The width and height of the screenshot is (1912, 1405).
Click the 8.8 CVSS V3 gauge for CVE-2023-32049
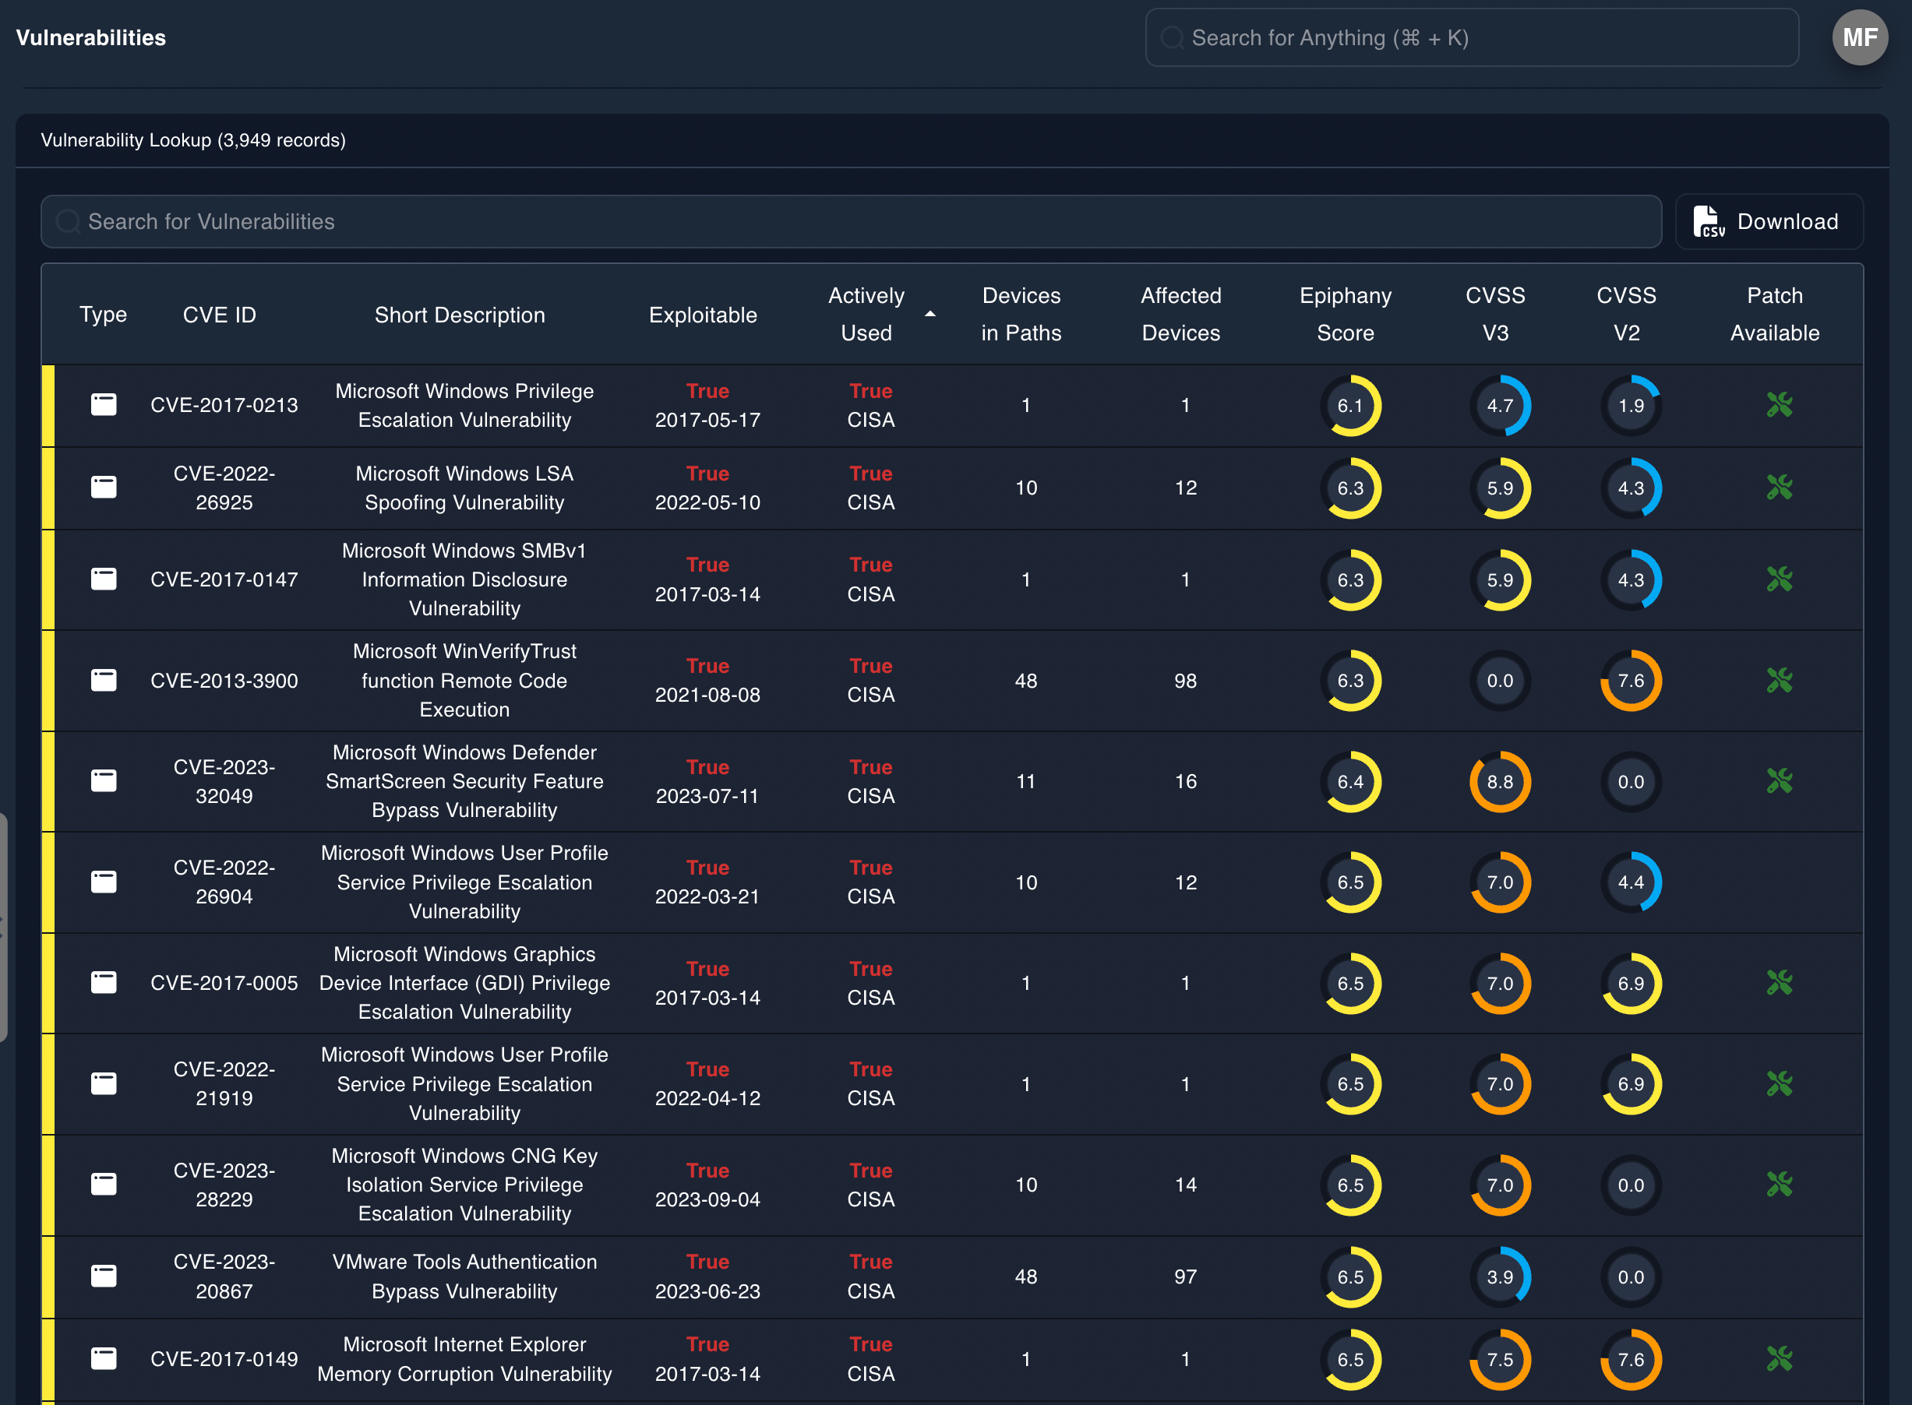[x=1499, y=780]
